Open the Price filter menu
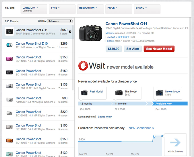The height and width of the screenshot is (157, 194). click(119, 9)
